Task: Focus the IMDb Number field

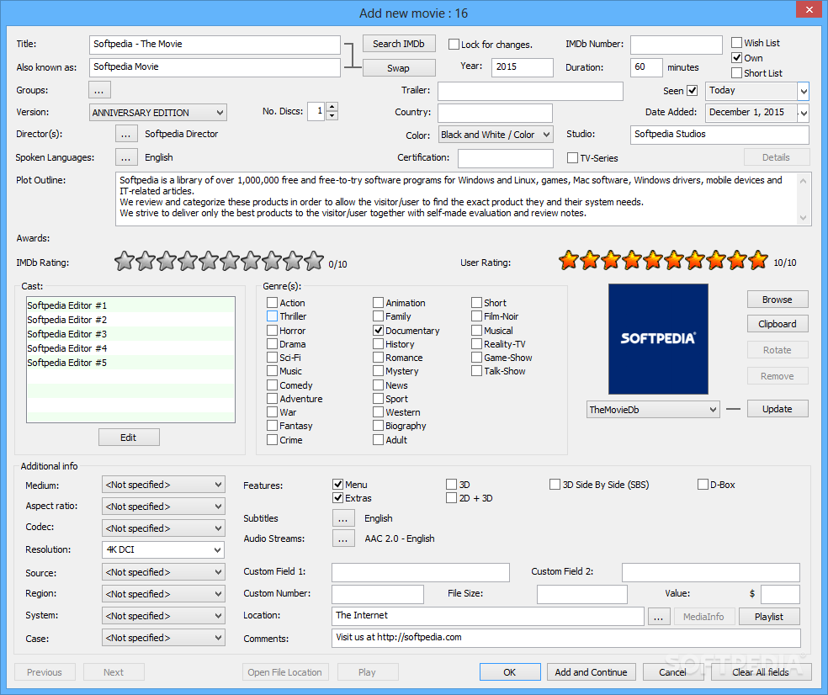Action: coord(677,45)
